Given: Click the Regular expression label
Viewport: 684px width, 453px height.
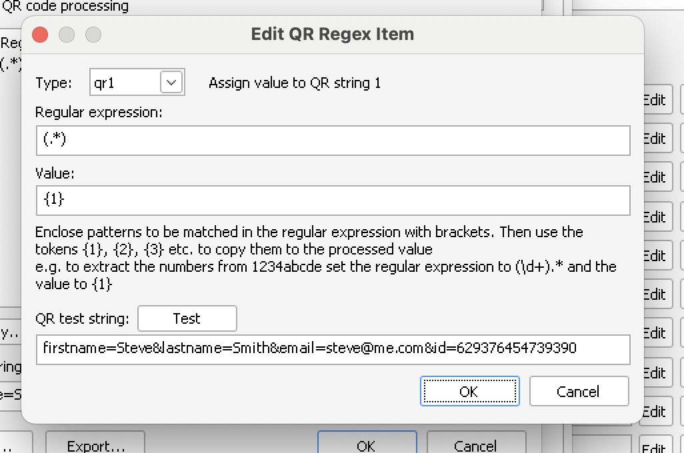Looking at the screenshot, I should (99, 112).
